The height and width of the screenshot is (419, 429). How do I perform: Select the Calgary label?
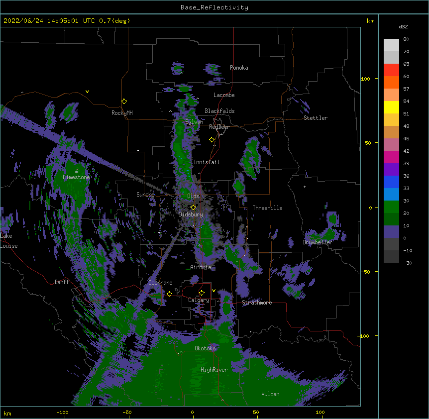point(199,300)
